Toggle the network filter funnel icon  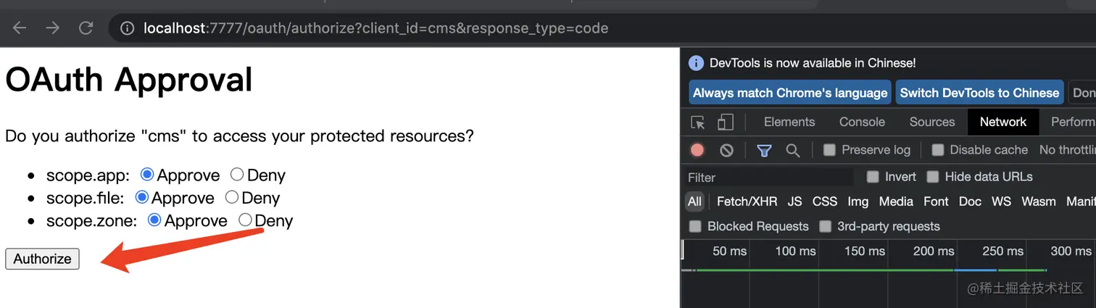764,150
